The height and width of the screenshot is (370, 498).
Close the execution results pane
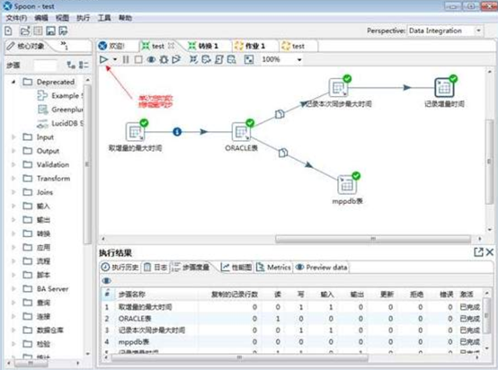pos(489,252)
